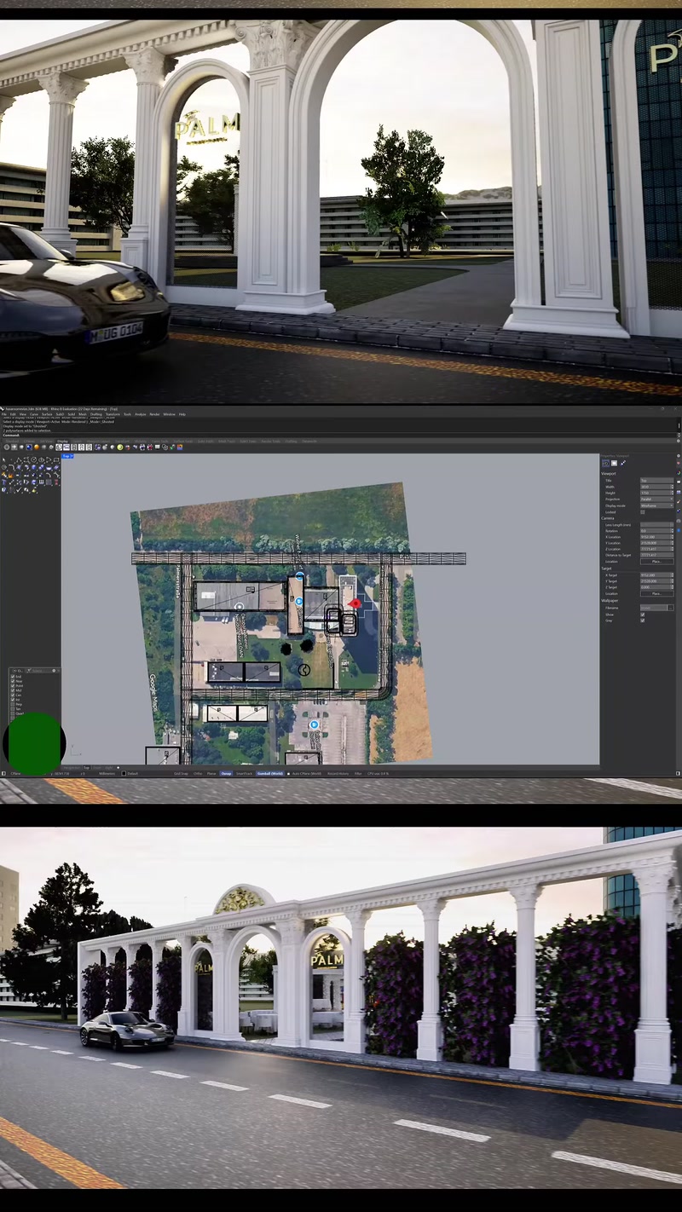Viewport: 682px width, 1212px height.
Task: Open the Display mode dropdown set to Wireframe
Action: [656, 505]
